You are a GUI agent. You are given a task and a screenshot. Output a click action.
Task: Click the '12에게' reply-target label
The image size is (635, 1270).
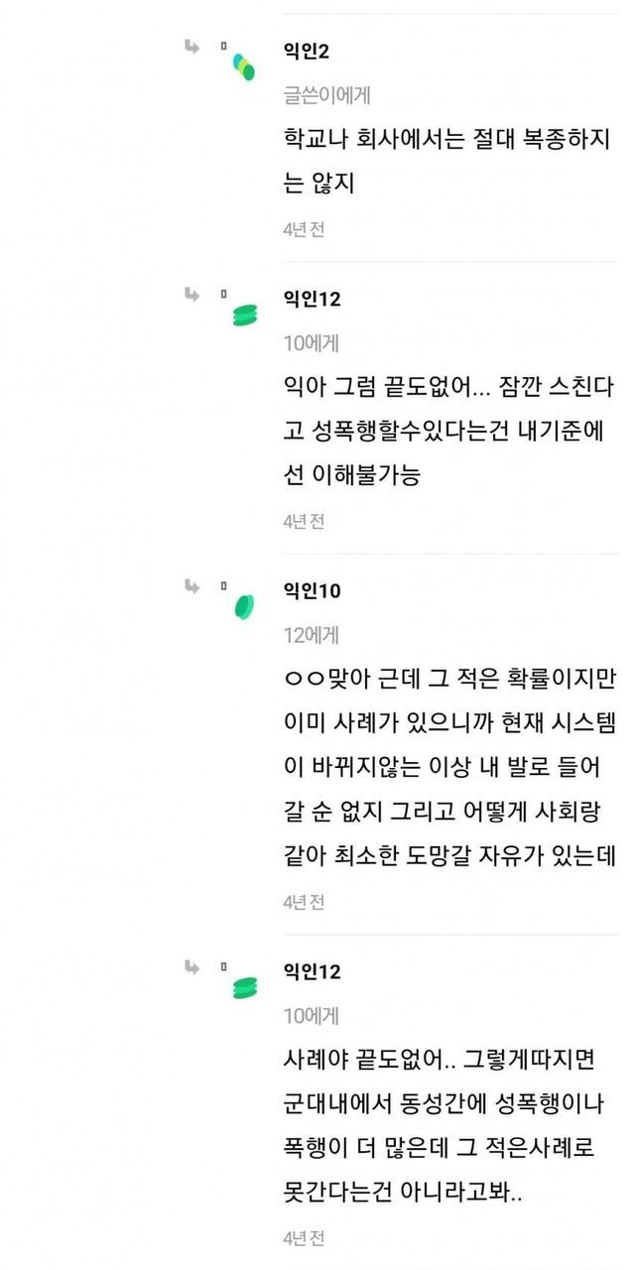(x=311, y=635)
